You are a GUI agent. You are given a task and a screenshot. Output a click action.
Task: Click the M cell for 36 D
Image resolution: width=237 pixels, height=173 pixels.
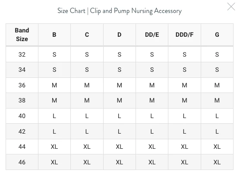click(x=120, y=85)
